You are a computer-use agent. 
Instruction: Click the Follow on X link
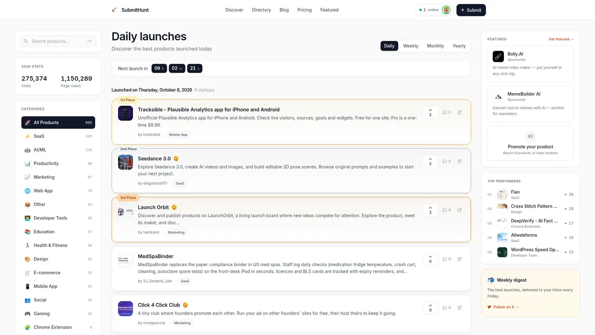pos(503,307)
